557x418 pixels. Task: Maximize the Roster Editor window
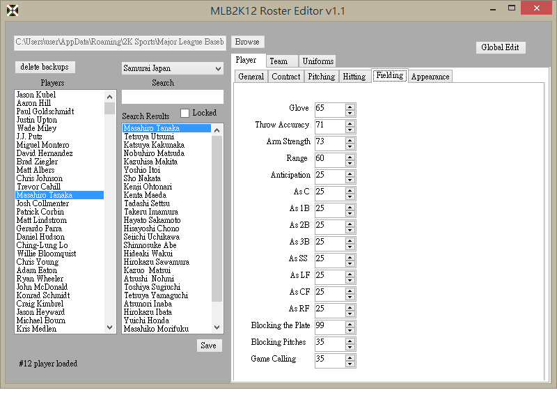point(512,8)
